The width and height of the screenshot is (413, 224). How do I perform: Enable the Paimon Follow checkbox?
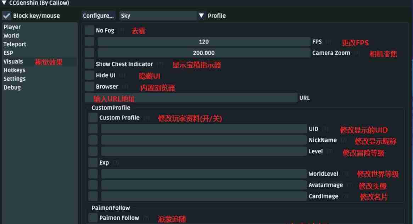point(93,218)
